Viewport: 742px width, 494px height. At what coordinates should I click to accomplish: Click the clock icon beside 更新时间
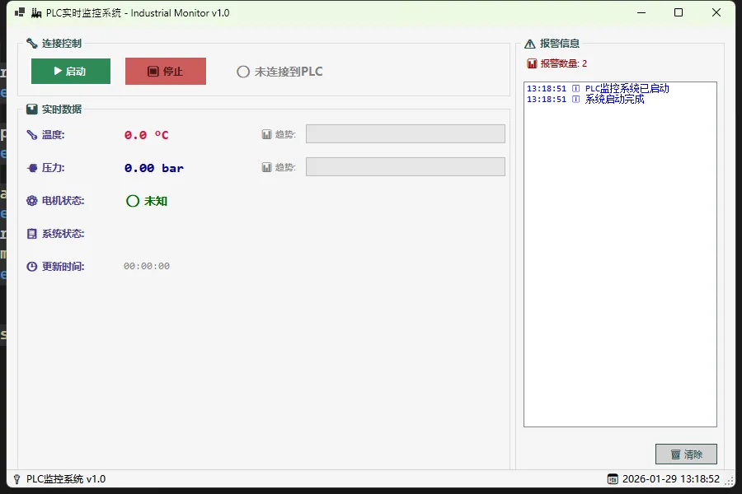tap(31, 267)
